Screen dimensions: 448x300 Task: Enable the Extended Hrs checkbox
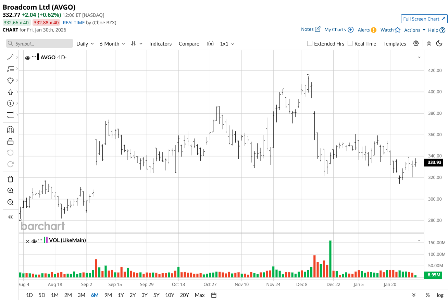click(x=310, y=43)
